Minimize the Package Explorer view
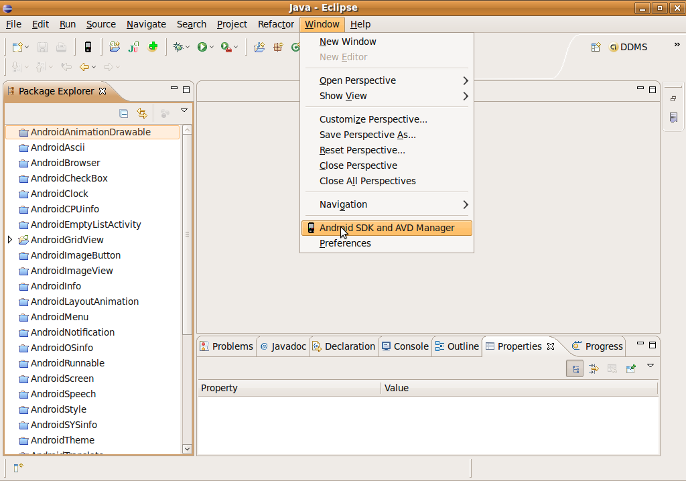This screenshot has width=686, height=481. pyautogui.click(x=174, y=88)
